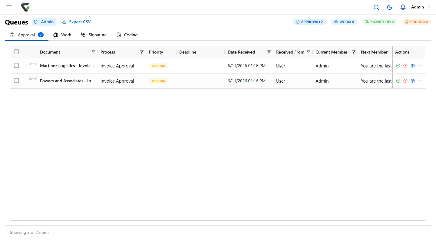
Task: Reject the Powers and Associates invoice
Action: pos(405,81)
